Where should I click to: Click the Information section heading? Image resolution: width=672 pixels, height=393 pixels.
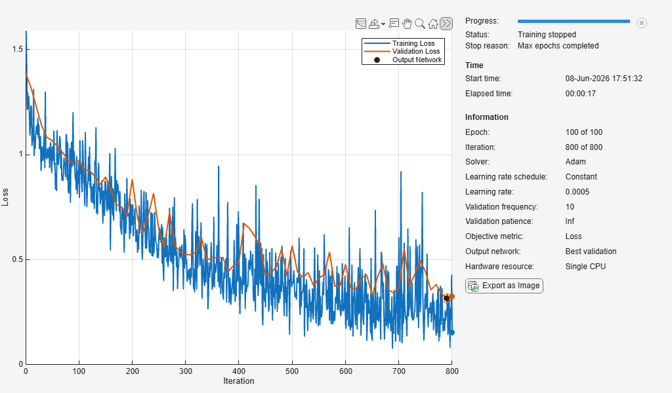[487, 117]
